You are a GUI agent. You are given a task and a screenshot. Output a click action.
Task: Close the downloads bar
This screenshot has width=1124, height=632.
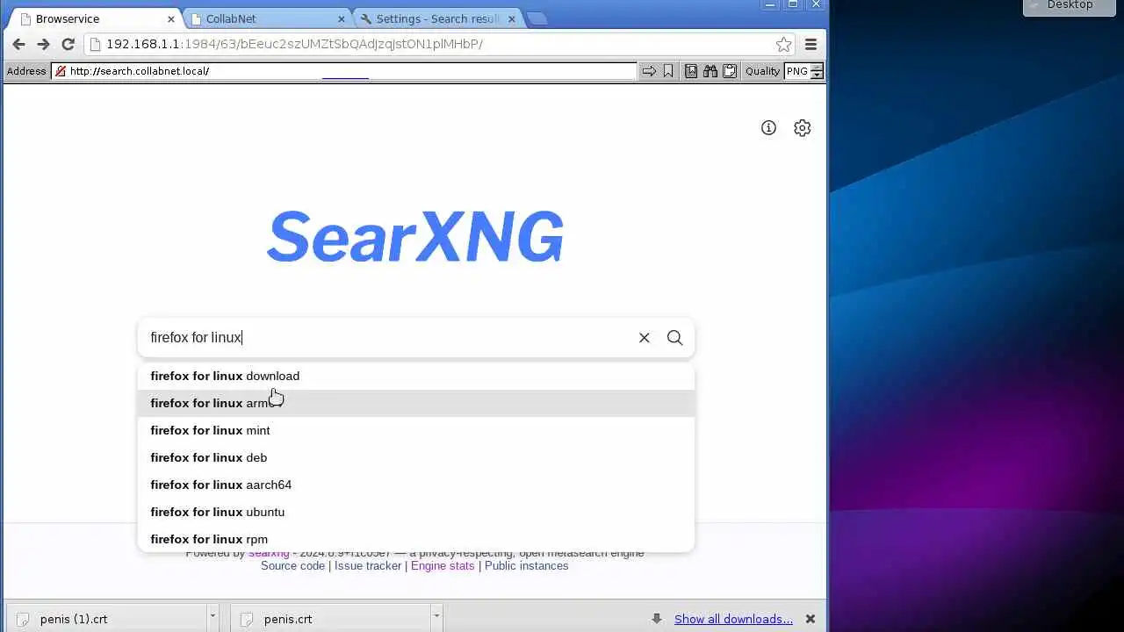coord(811,619)
